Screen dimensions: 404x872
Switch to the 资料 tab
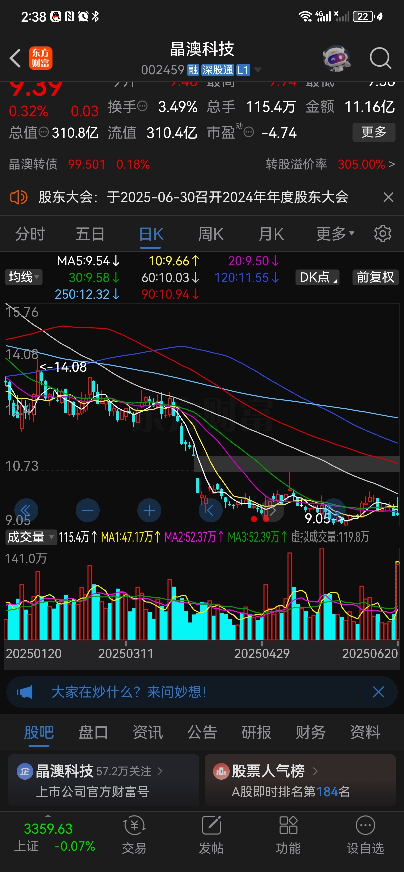pyautogui.click(x=365, y=732)
